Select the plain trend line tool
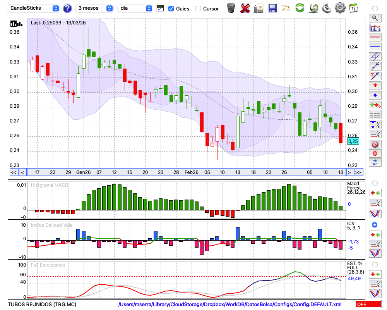 point(375,66)
